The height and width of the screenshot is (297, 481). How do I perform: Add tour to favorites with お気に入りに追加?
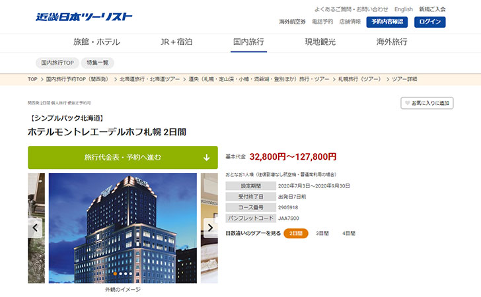pyautogui.click(x=427, y=103)
